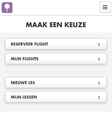Open the Mijn Flights list
This screenshot has height=124, width=112.
56,59
